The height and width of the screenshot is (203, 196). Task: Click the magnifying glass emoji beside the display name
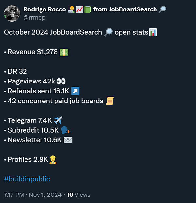[162, 9]
